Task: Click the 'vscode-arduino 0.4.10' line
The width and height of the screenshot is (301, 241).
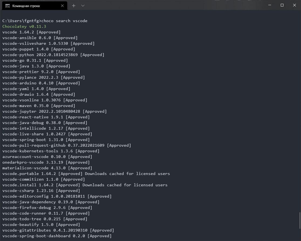Action: pos(41,83)
